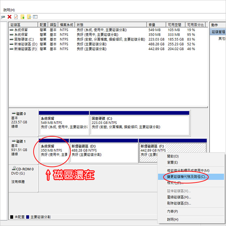Open properties via the checkmark document icon

[x=16, y=17]
